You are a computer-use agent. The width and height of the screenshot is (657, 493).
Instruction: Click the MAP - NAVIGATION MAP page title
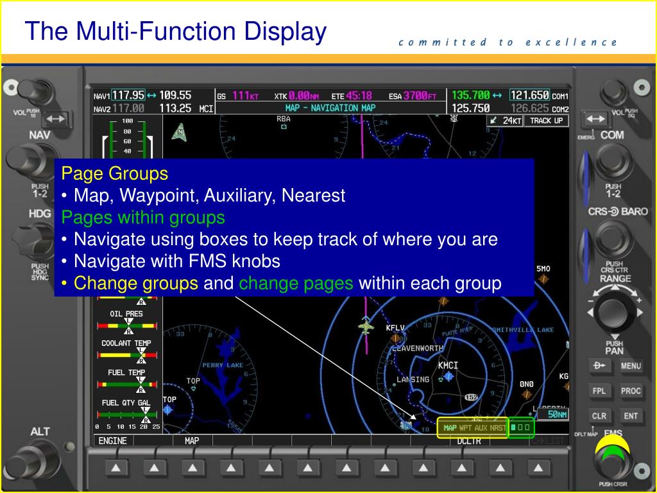pos(330,108)
